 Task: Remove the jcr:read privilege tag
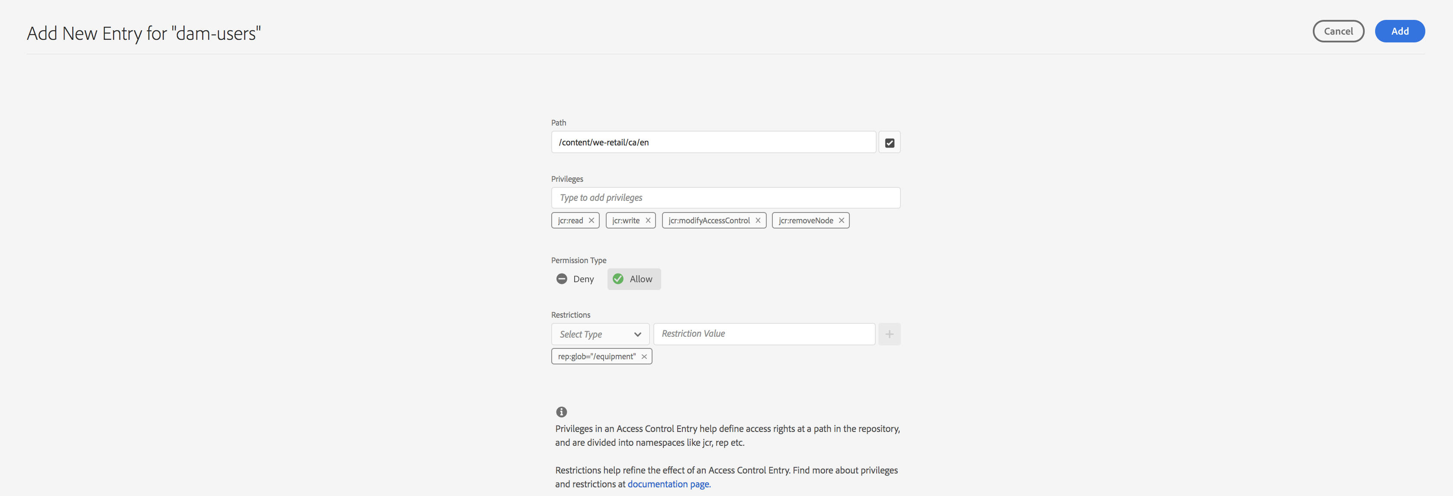[x=591, y=221]
